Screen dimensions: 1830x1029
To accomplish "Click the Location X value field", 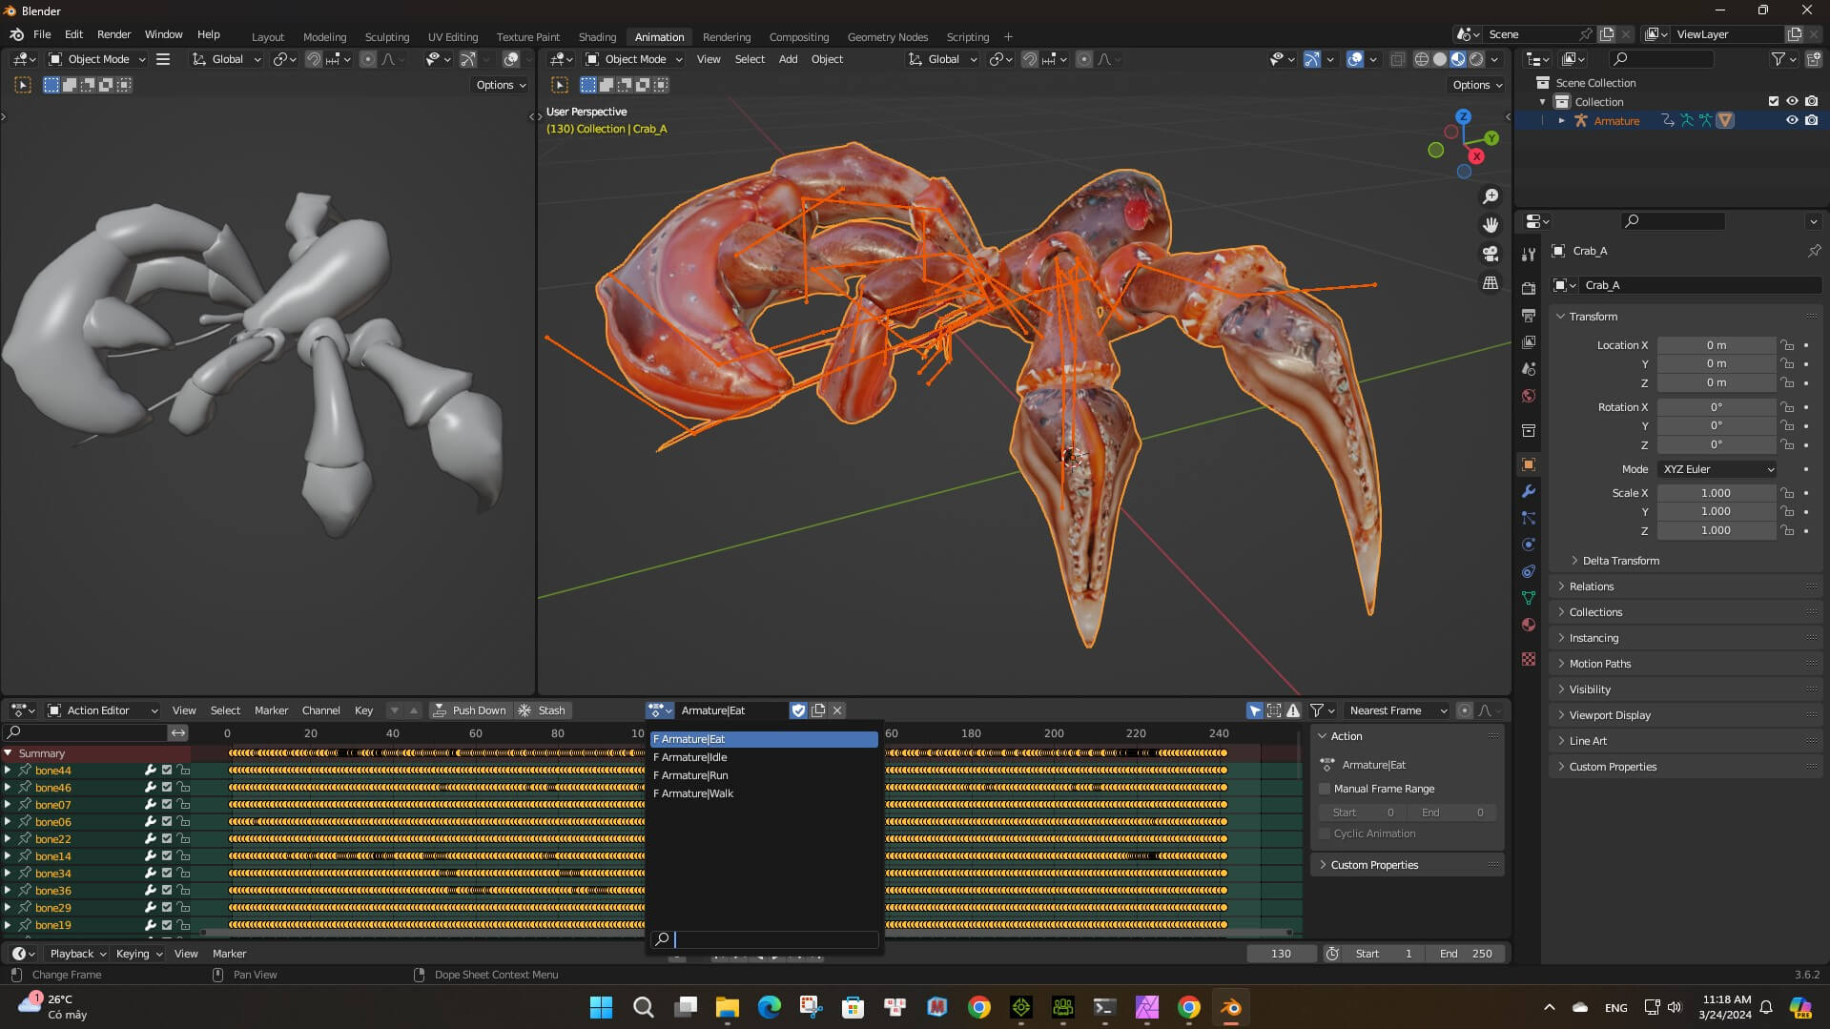I will point(1716,345).
